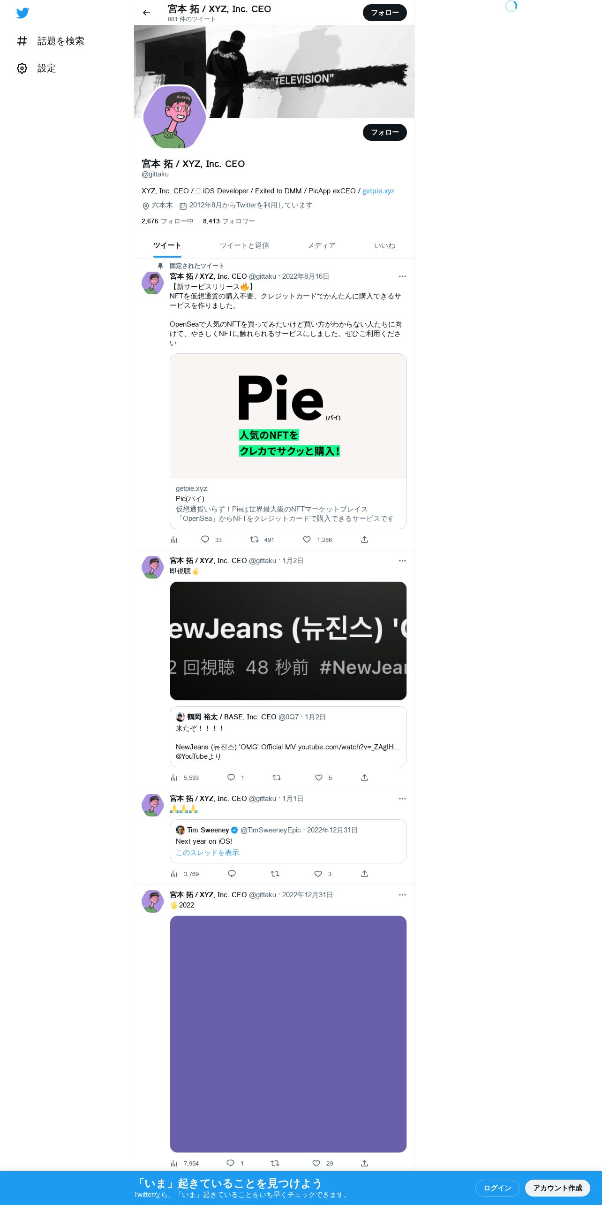Open the settings gear in sidebar
This screenshot has height=1205, width=602.
click(x=22, y=68)
